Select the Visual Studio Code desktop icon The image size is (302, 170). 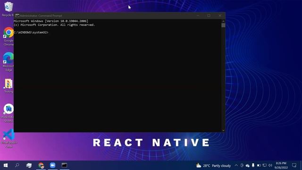tap(8, 138)
